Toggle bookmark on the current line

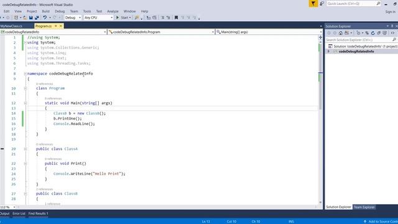coord(176,17)
